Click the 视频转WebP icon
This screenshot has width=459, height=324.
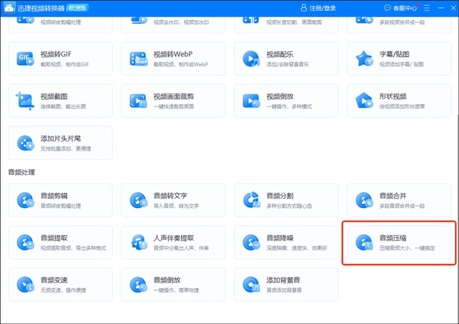pos(138,59)
